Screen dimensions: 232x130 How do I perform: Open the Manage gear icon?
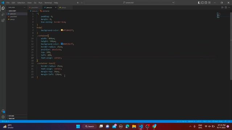[3, 117]
